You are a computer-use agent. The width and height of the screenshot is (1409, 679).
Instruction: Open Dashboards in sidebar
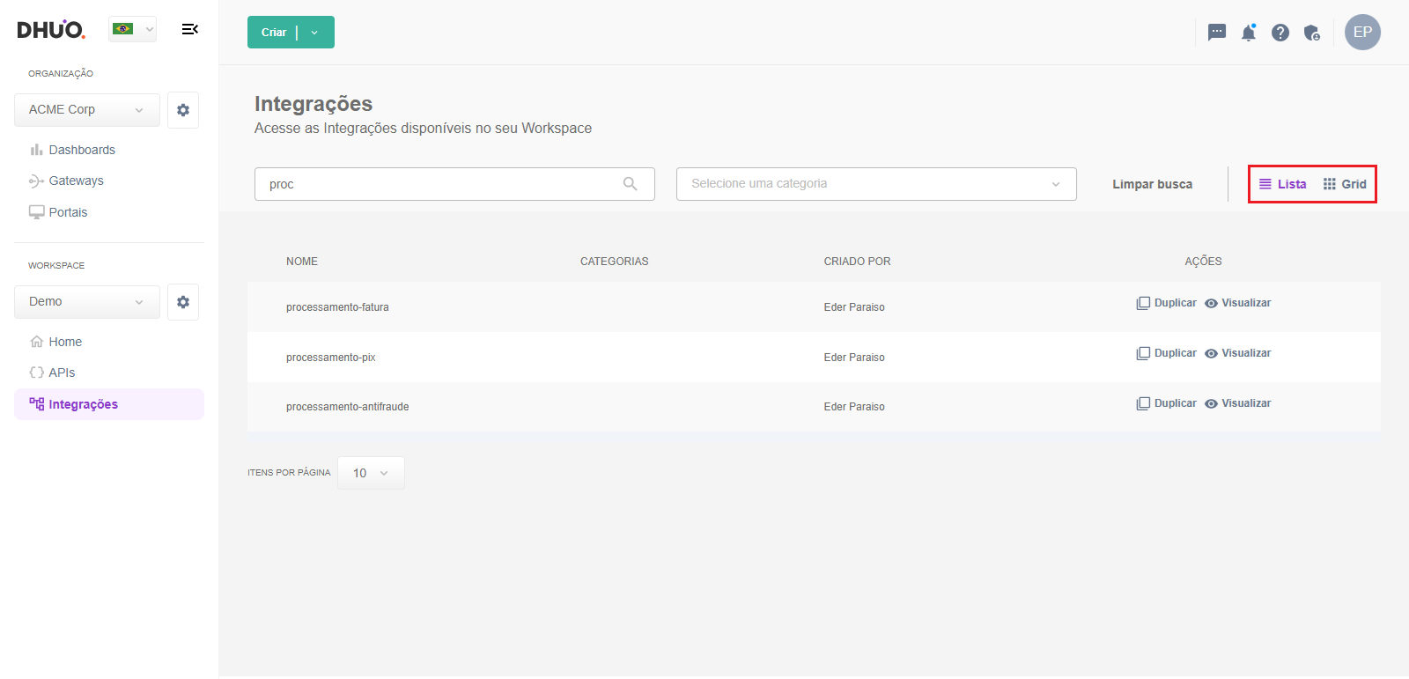pyautogui.click(x=73, y=150)
